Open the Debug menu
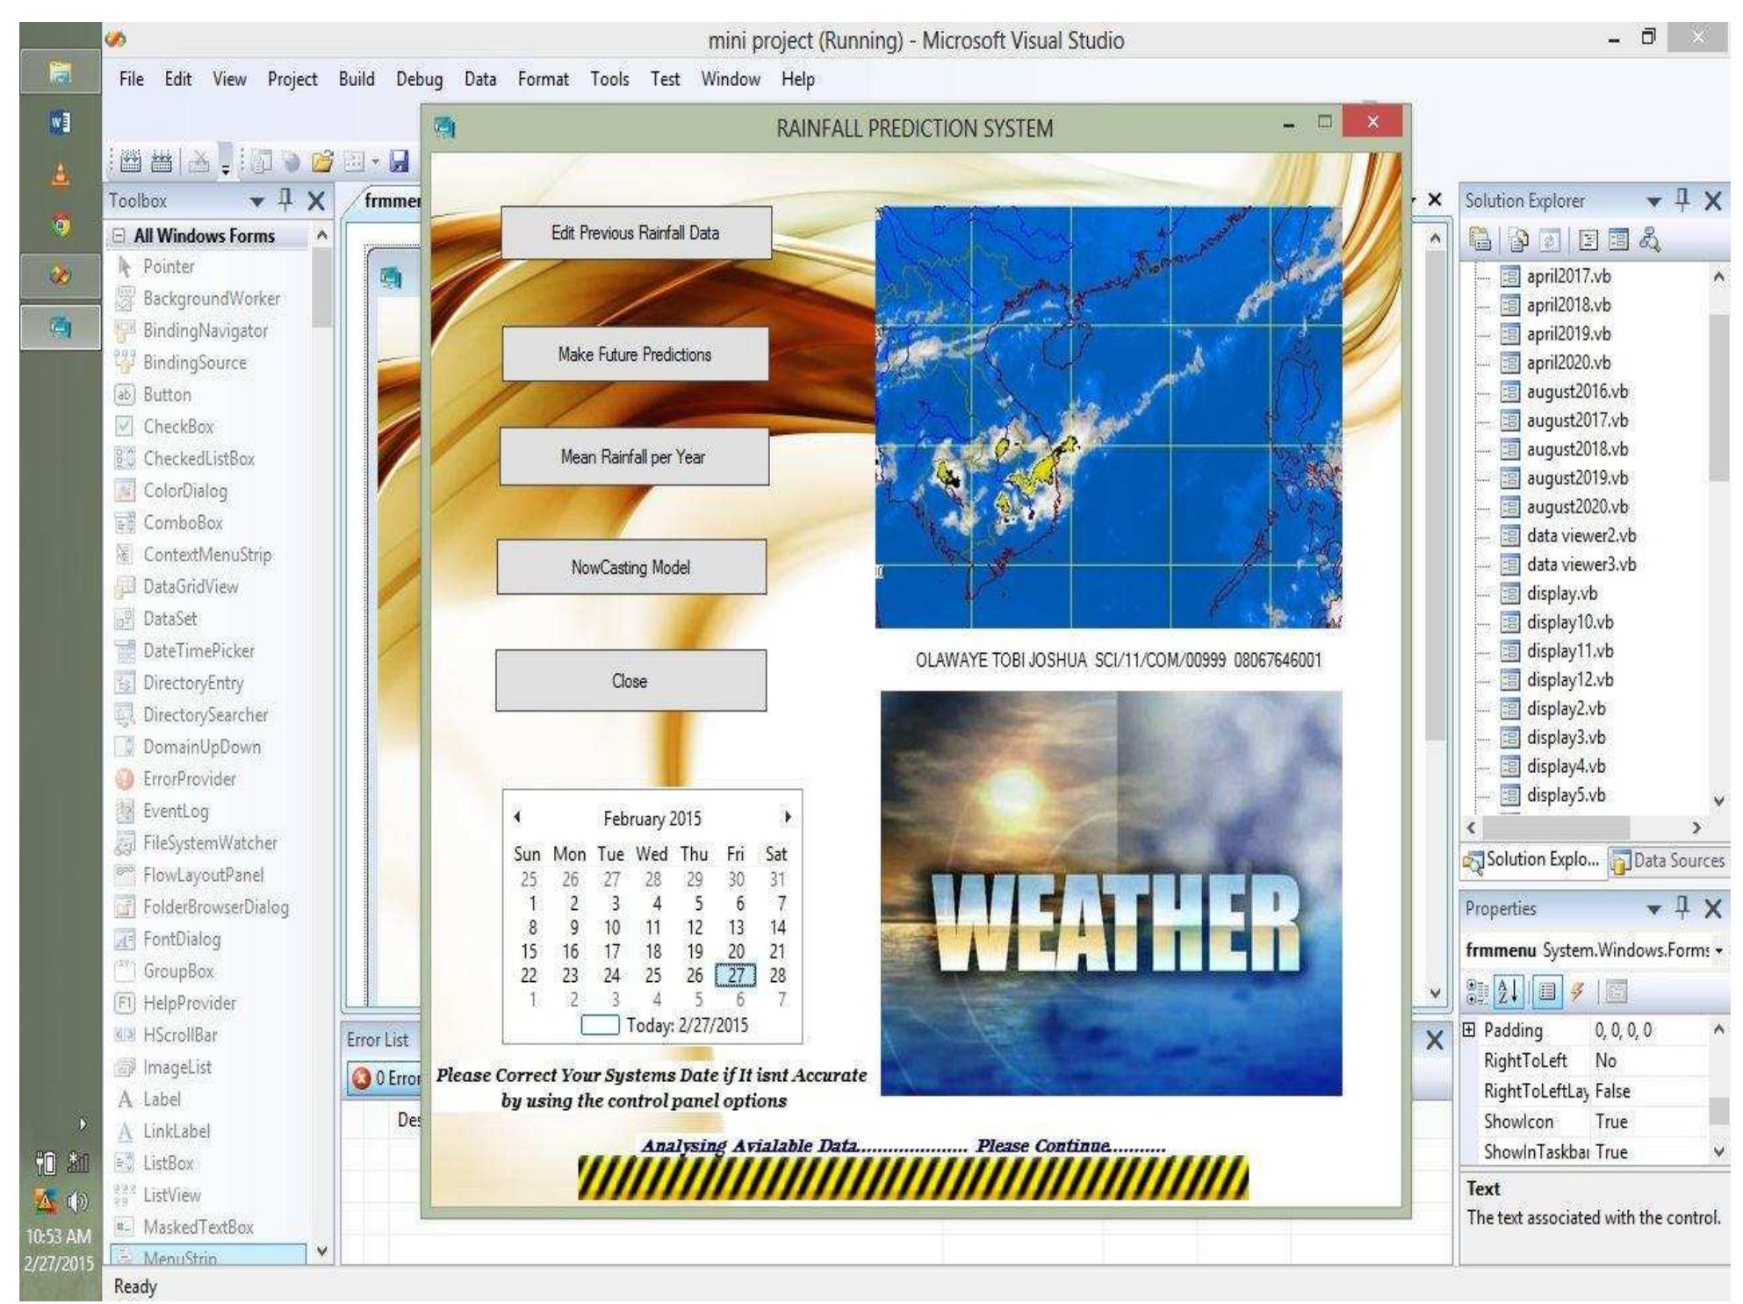Viewport: 1743px width, 1304px height. [419, 79]
